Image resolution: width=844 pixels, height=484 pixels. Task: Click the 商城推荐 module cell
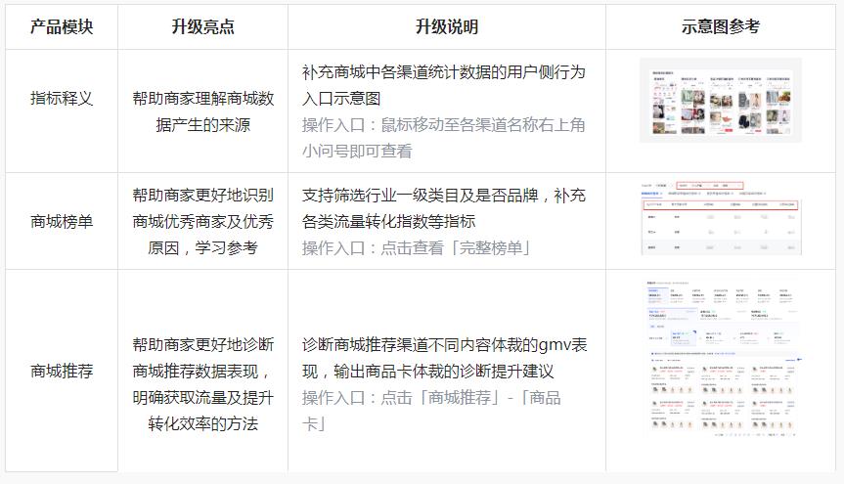[62, 371]
